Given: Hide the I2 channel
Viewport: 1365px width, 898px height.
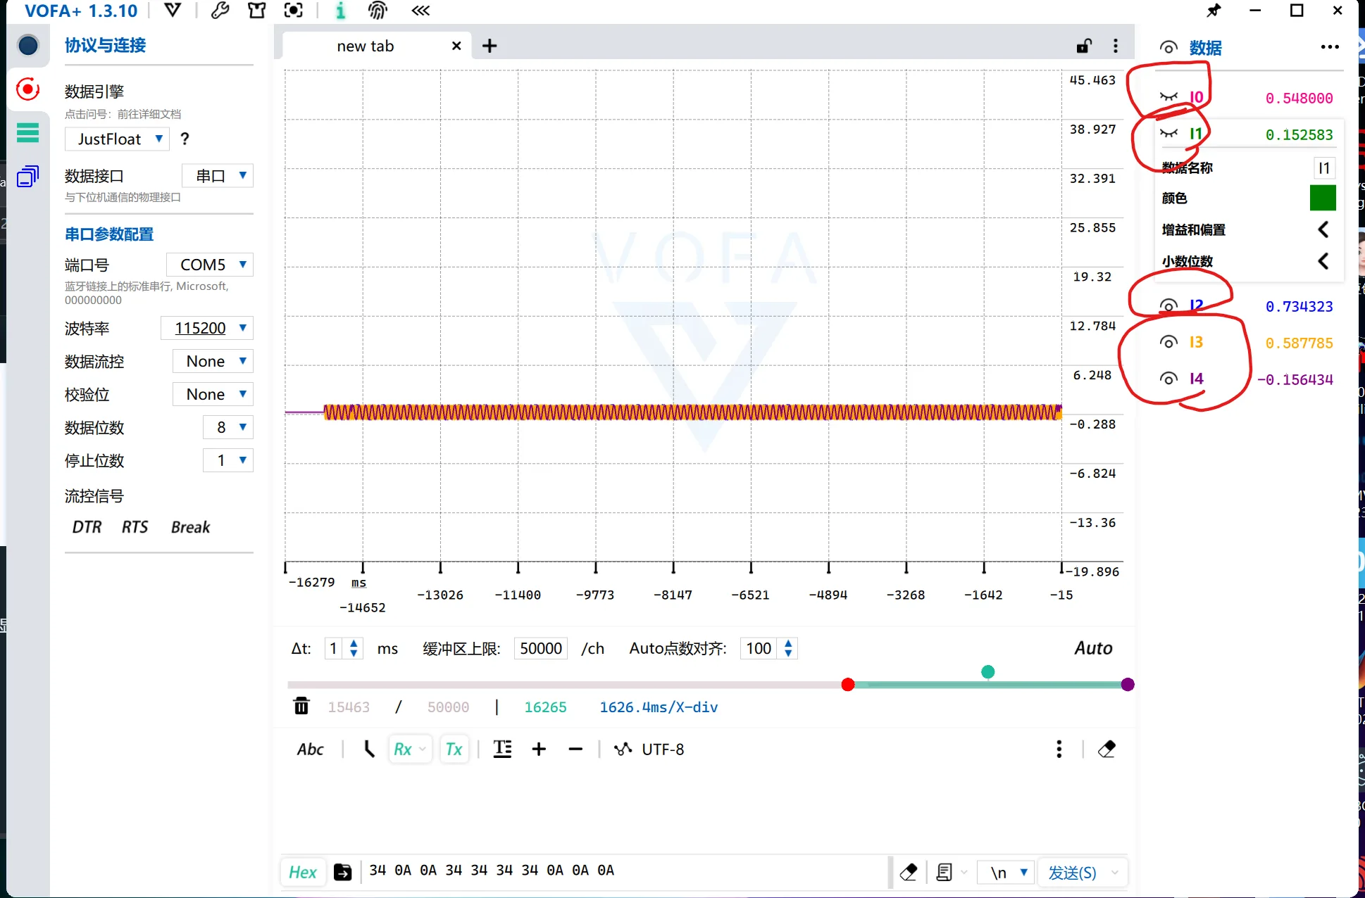Looking at the screenshot, I should 1169,305.
